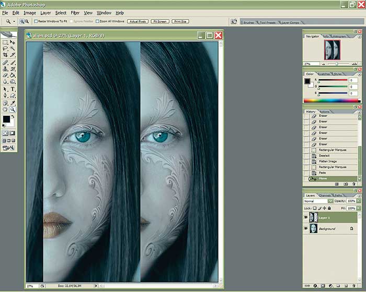The image size is (366, 292).
Task: Open the Layers panel options menu
Action: [359, 196]
